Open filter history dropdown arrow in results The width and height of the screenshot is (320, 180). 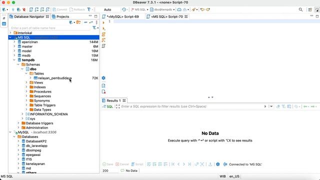tap(271, 106)
